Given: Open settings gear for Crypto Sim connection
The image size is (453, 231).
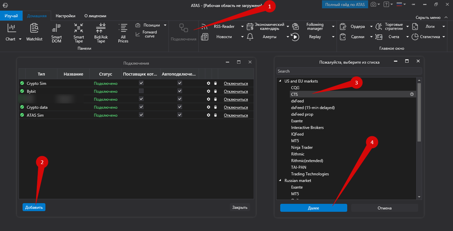Looking at the screenshot, I should (x=208, y=84).
